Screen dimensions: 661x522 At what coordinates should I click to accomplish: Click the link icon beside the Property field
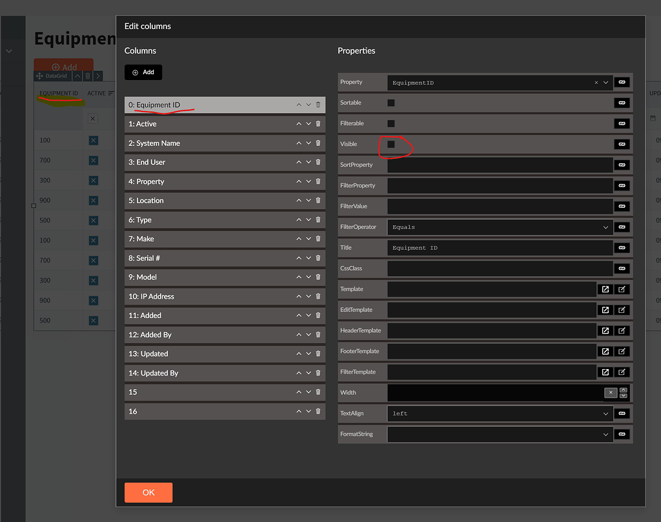[x=622, y=83]
